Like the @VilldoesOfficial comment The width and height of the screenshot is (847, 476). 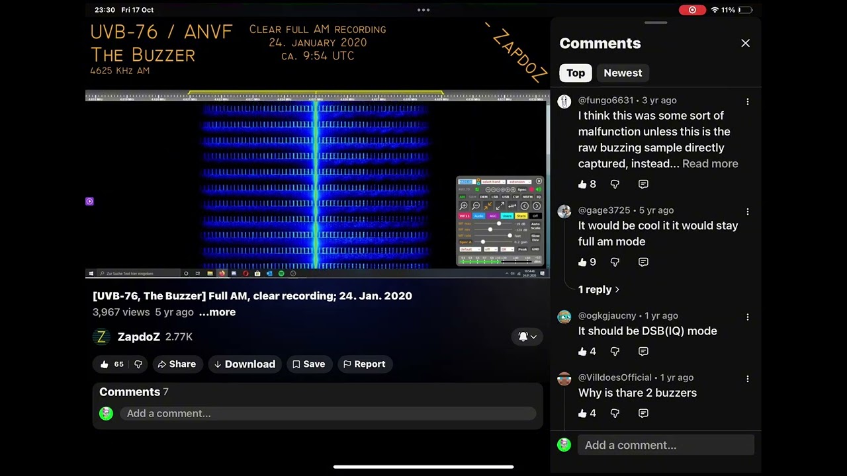(582, 413)
